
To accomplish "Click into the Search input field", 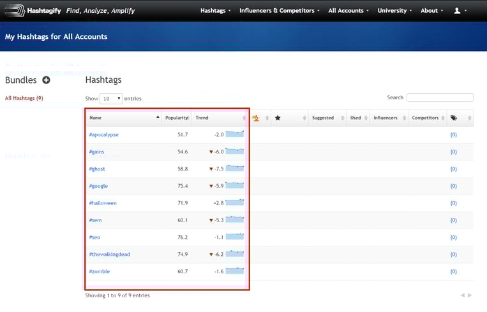I will 440,97.
